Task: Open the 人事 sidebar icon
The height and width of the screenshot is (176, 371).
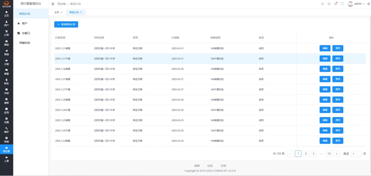Action: click(x=6, y=159)
